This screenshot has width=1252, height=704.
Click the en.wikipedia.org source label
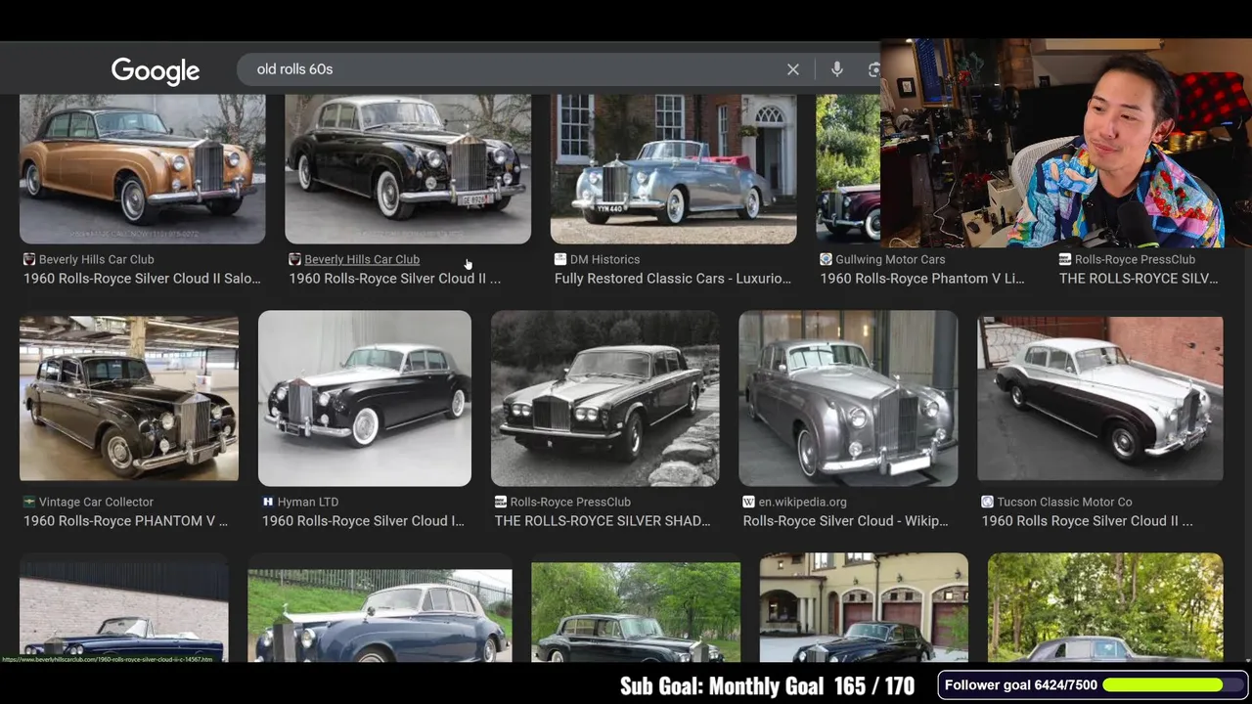pyautogui.click(x=802, y=502)
